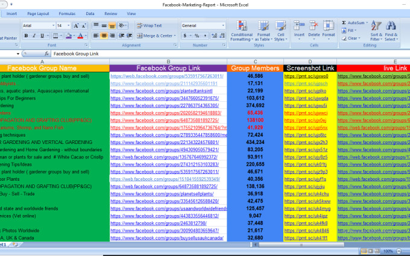Open the View tab
The image size is (410, 256).
[131, 14]
